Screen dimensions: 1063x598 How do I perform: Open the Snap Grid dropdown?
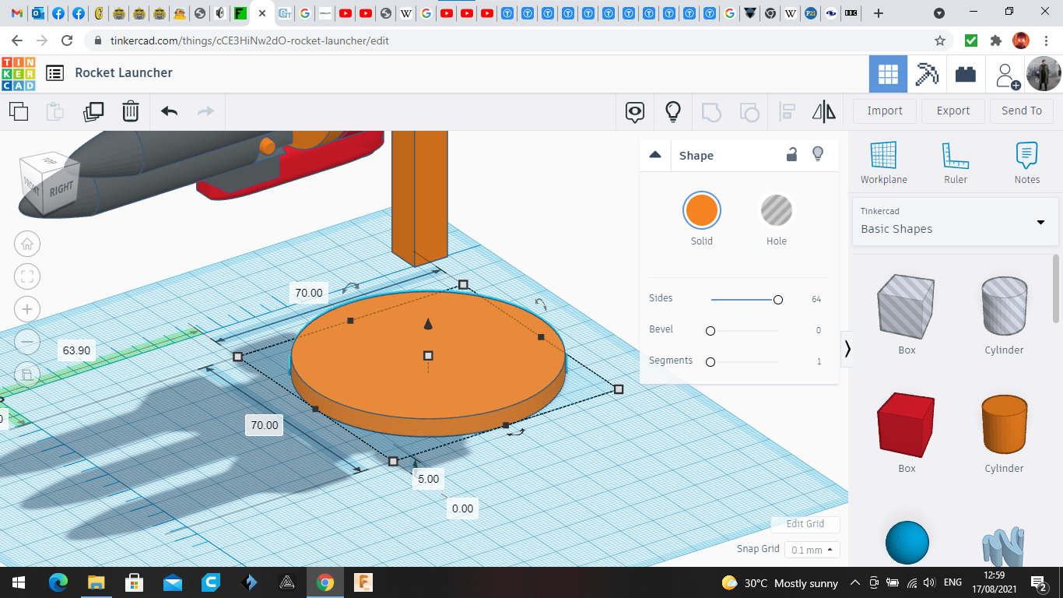click(812, 550)
